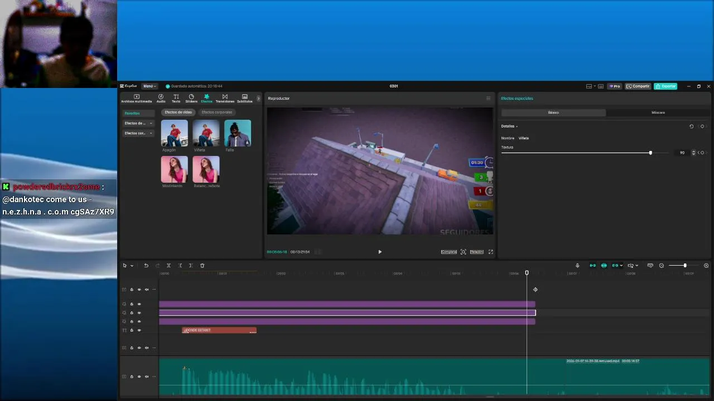The height and width of the screenshot is (401, 714).
Task: Start recording voiceover with the microphone
Action: coord(577,266)
